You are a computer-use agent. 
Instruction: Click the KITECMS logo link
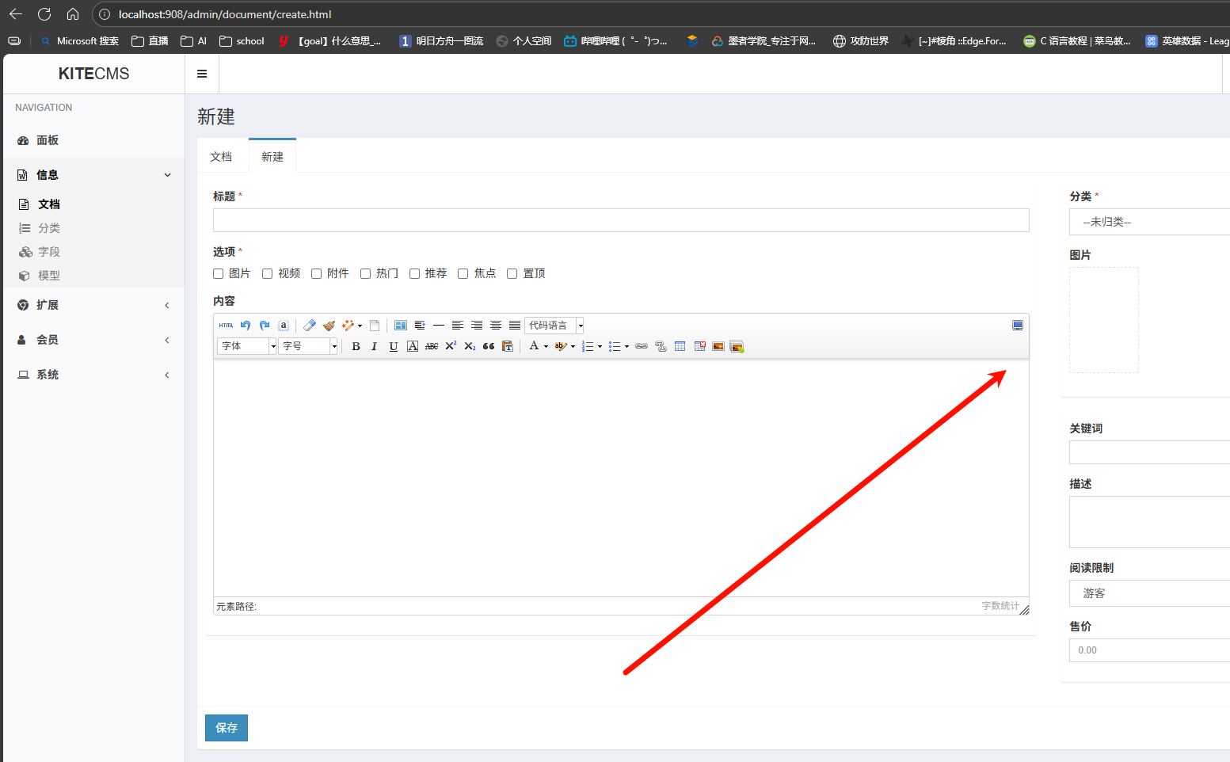(93, 74)
